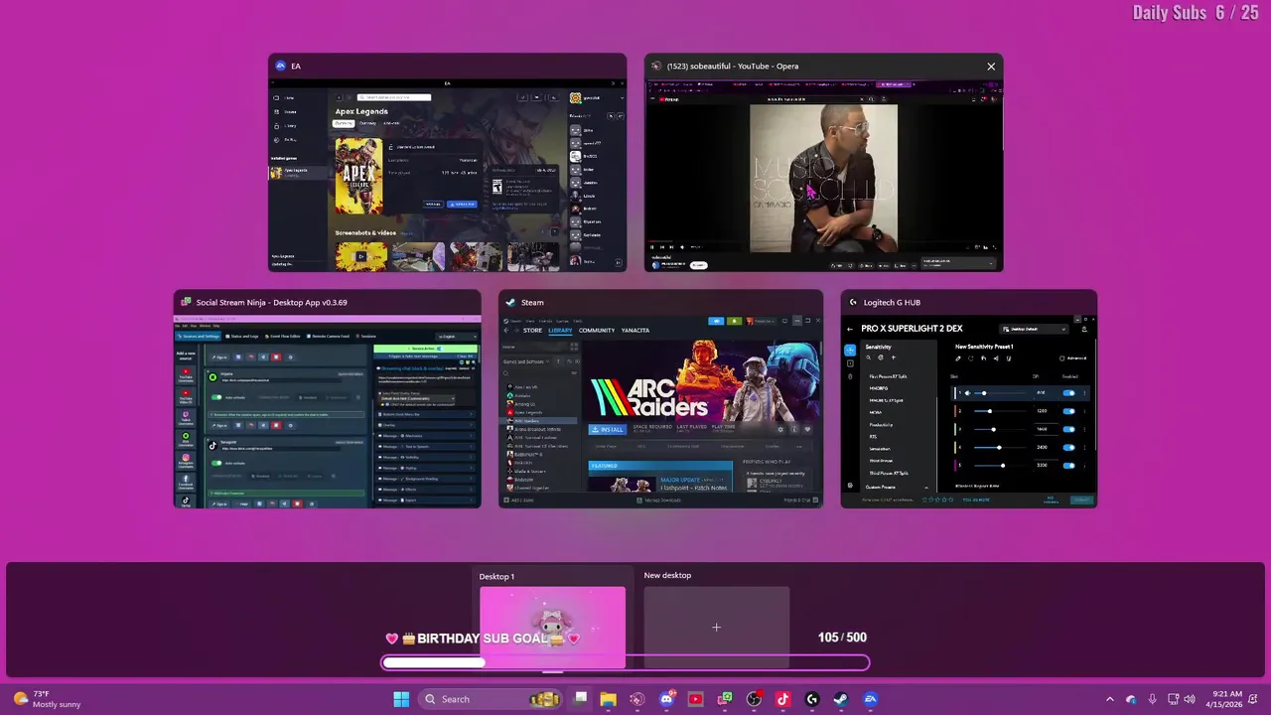1271x715 pixels.
Task: Click the blue announcements icon in Steam header
Action: pos(716,321)
